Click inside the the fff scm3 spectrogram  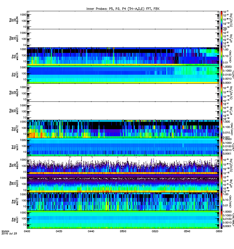coord(123,183)
